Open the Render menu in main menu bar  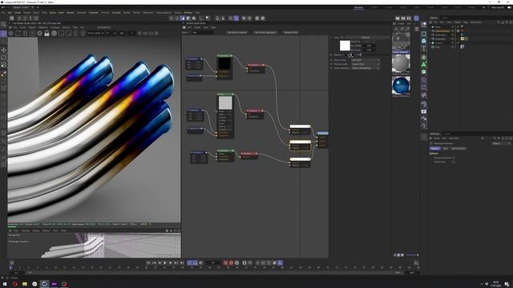pos(136,13)
